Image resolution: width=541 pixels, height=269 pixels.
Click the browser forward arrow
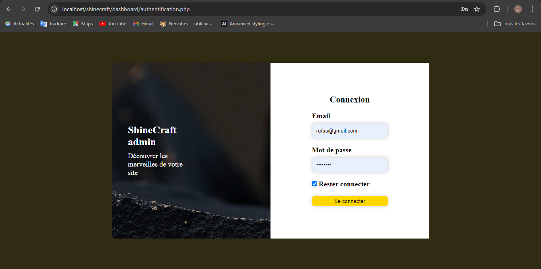point(23,9)
